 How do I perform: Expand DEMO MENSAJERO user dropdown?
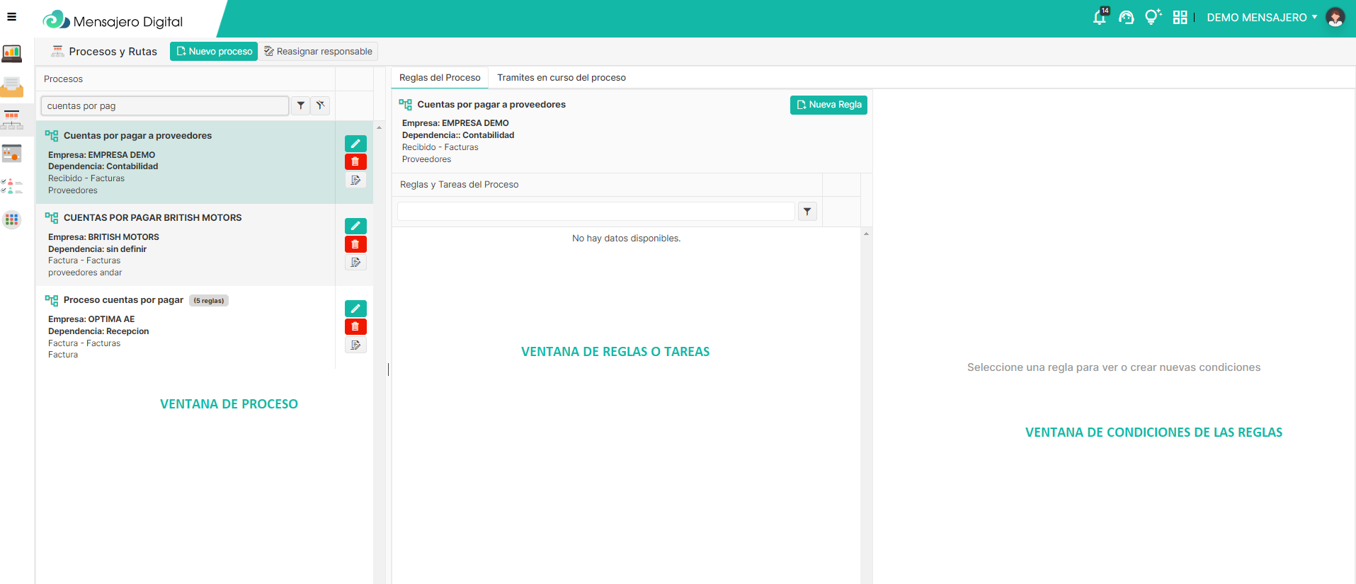point(1262,18)
